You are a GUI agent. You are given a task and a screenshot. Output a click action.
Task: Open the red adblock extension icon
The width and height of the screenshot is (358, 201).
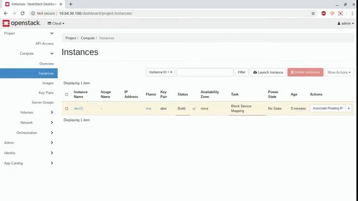click(x=323, y=13)
